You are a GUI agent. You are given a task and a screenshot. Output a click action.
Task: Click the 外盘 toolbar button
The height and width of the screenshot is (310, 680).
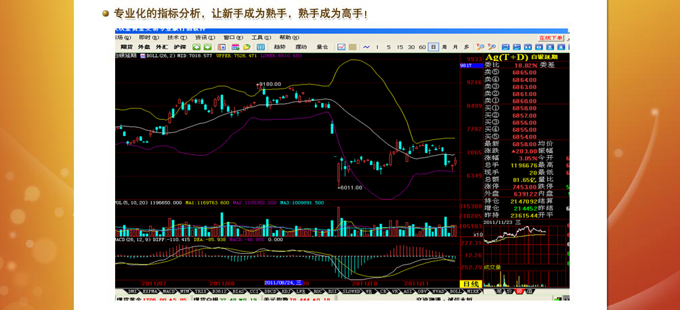pyautogui.click(x=144, y=47)
